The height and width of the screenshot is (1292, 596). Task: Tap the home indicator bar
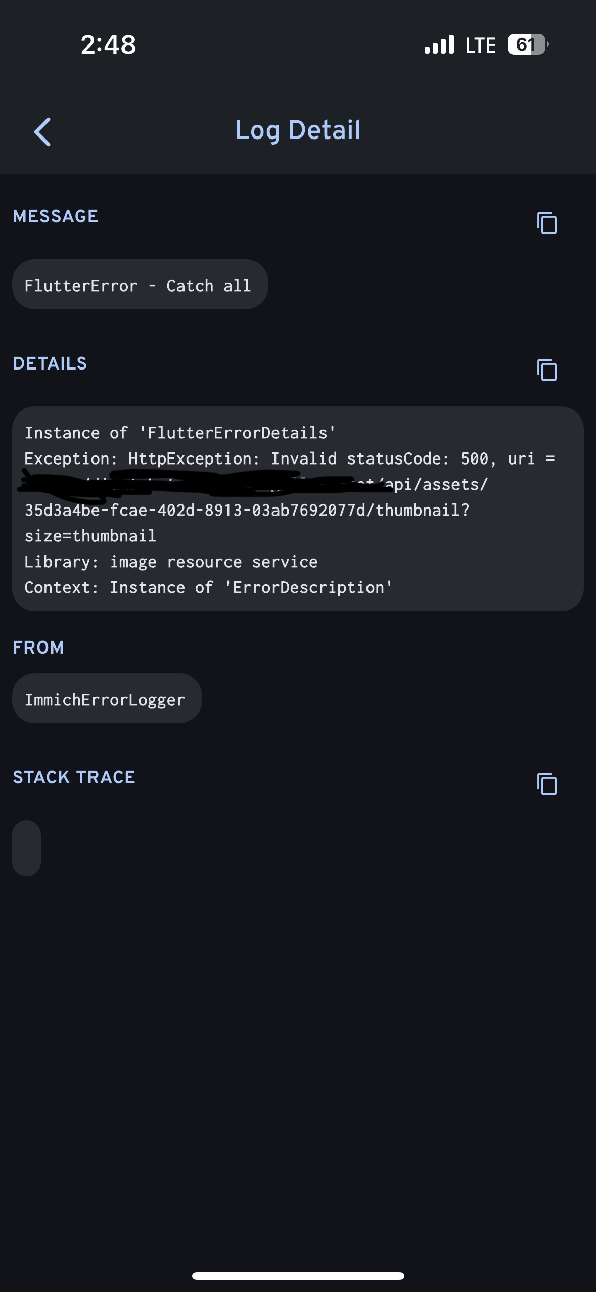298,1276
